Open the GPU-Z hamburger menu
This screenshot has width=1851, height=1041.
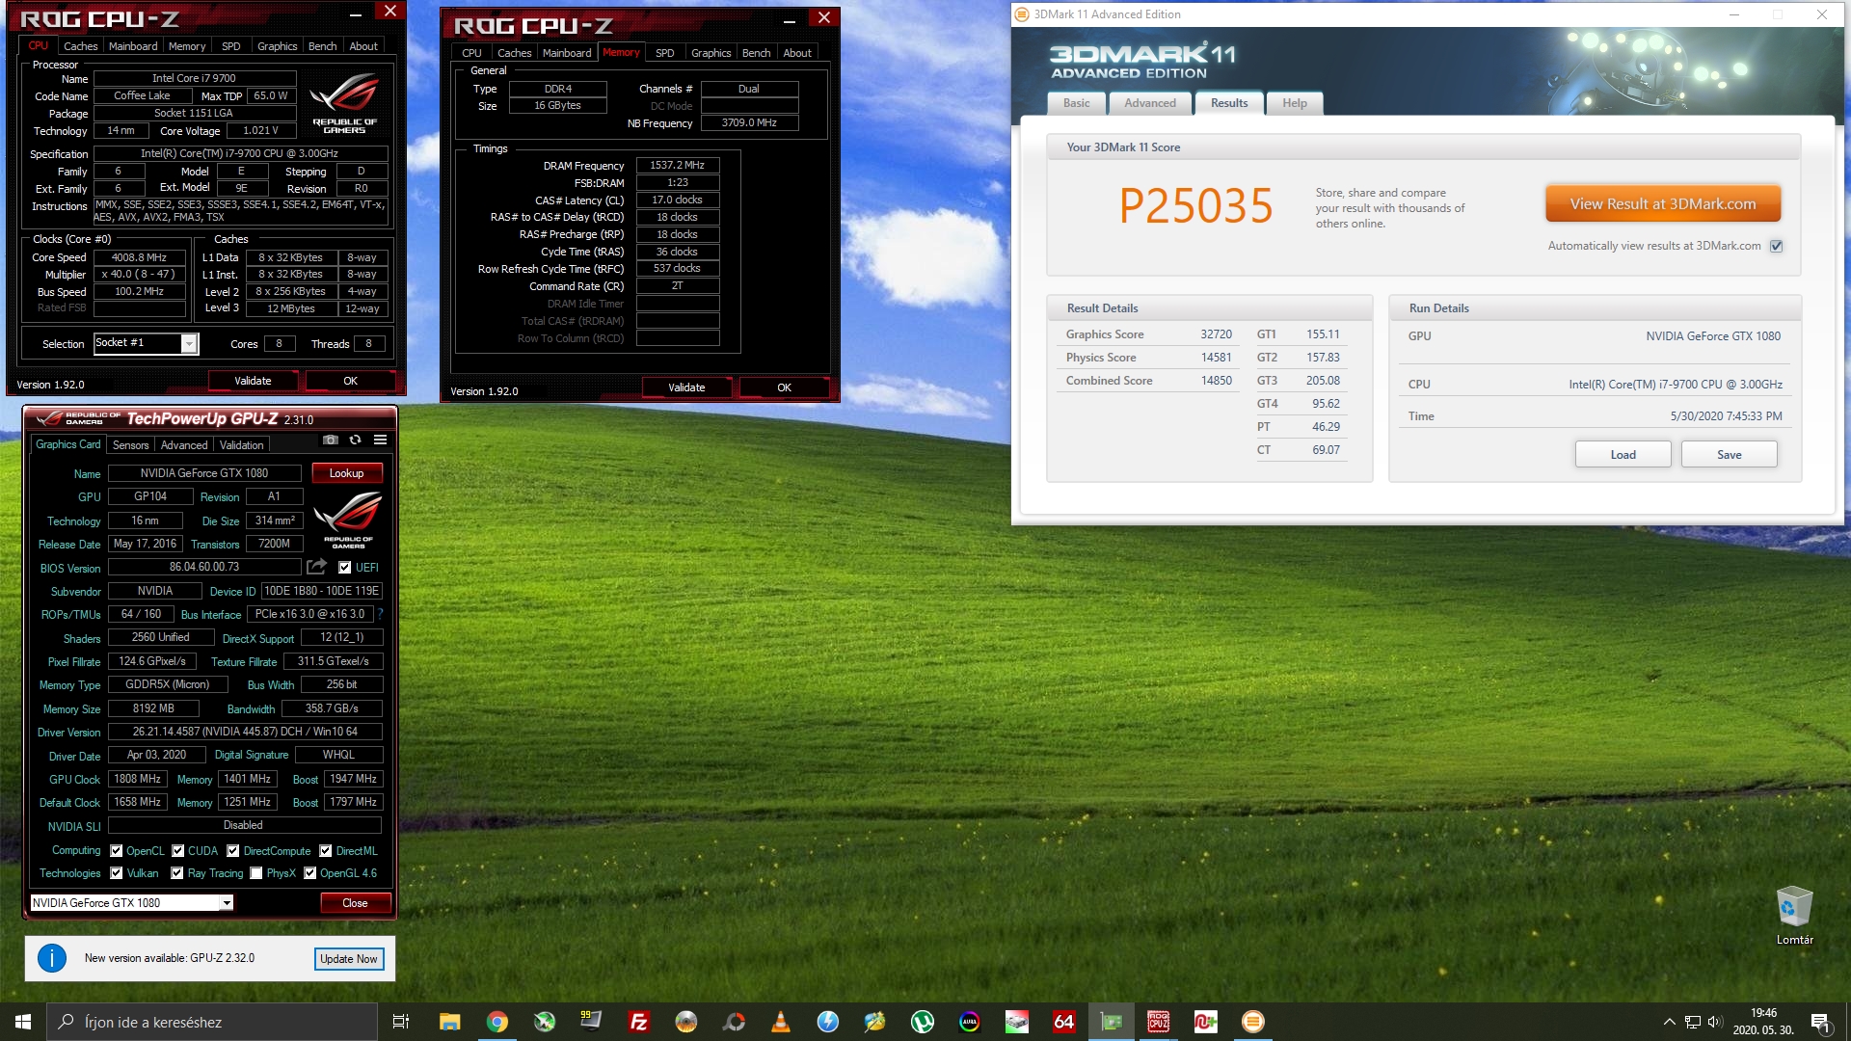pos(381,440)
